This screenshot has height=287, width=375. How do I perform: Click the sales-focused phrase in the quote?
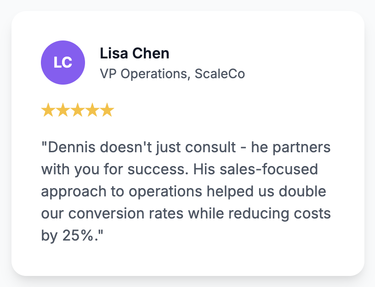click(269, 169)
